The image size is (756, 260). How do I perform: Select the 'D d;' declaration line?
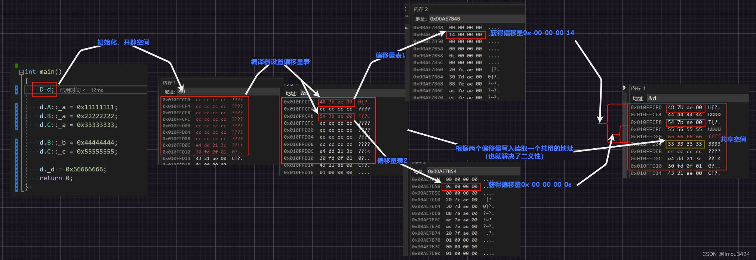click(47, 90)
